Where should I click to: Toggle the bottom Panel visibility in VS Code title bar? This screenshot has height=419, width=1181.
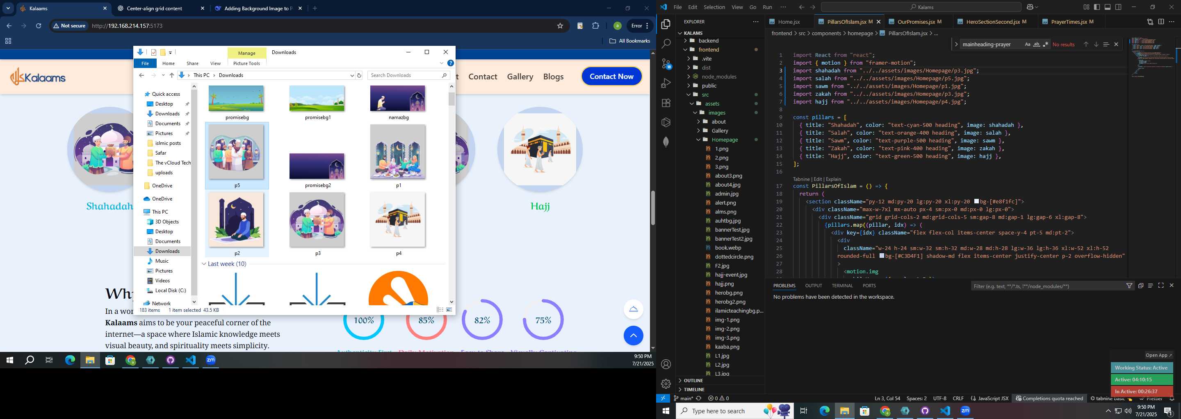click(x=1107, y=7)
